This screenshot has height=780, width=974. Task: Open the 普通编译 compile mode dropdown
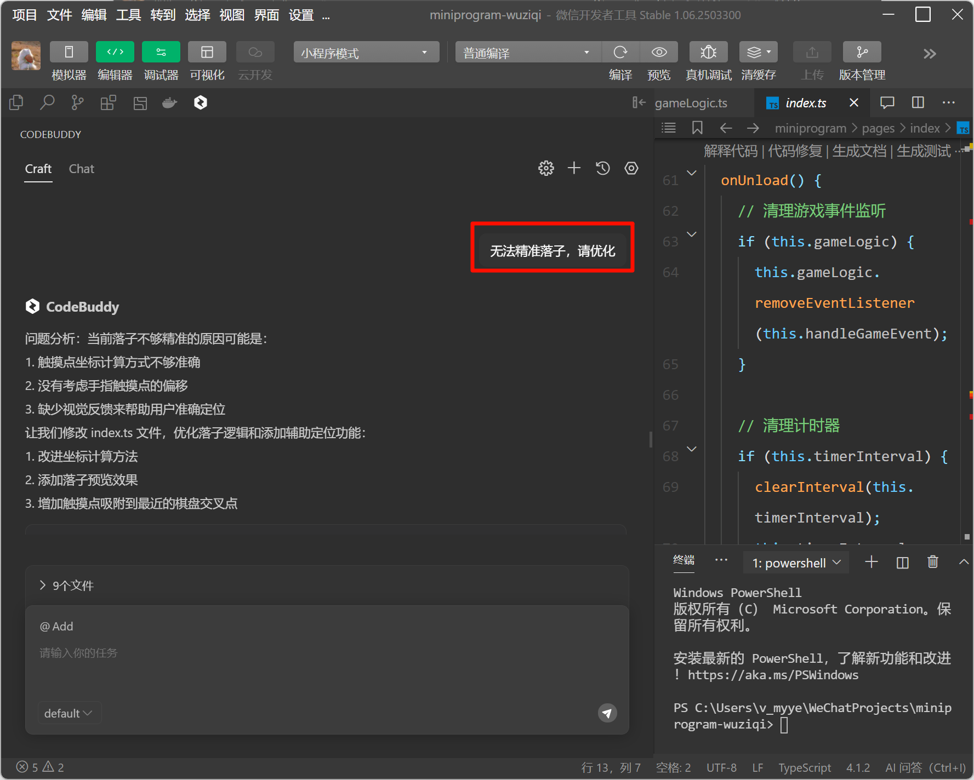click(527, 53)
